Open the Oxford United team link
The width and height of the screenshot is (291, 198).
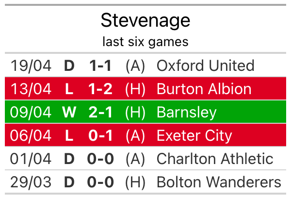tap(205, 66)
